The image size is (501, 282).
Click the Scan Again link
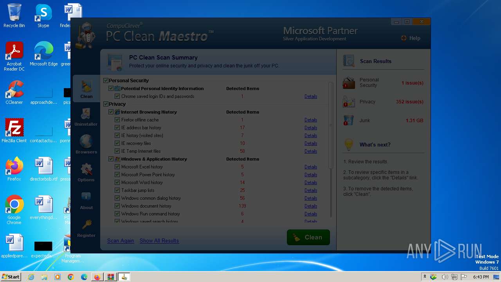coord(121,240)
